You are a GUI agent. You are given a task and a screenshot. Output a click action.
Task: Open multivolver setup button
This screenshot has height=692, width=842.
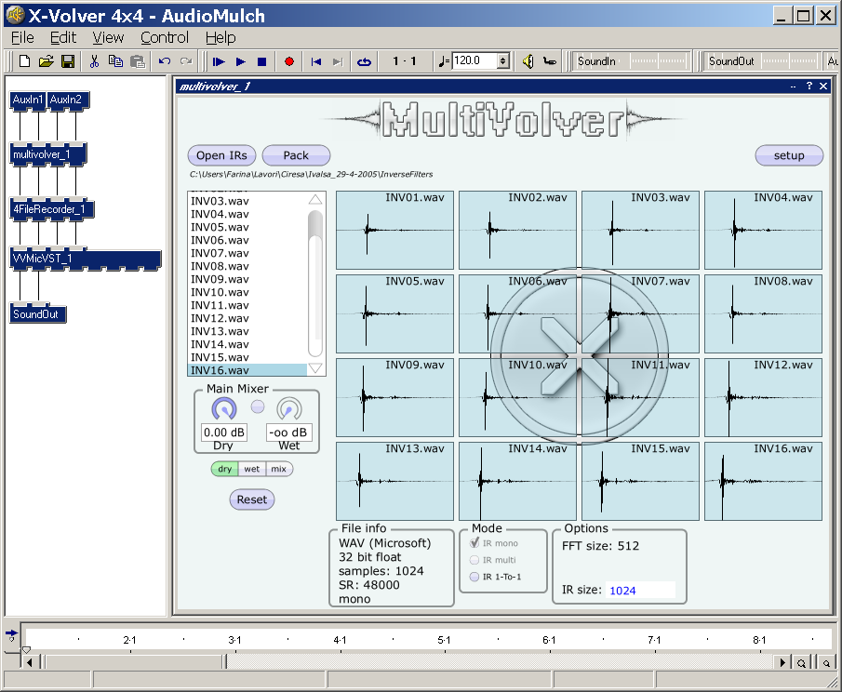[789, 155]
